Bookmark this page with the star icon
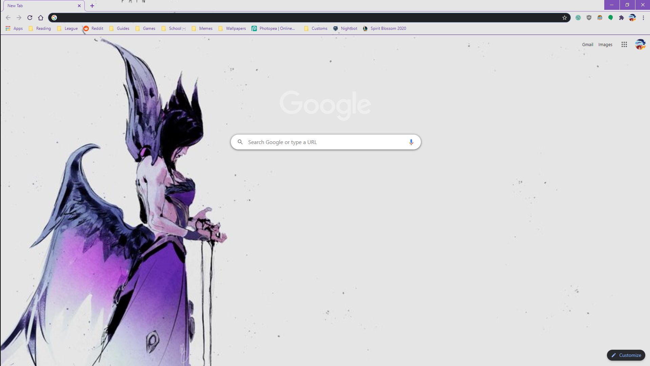Viewport: 650px width, 366px height. pos(564,18)
